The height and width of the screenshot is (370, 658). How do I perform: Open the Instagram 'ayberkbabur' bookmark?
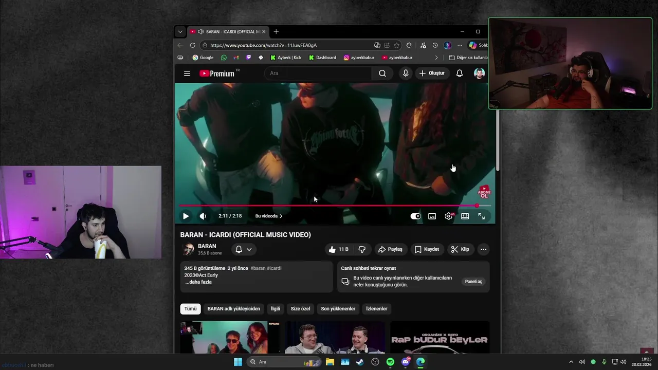pyautogui.click(x=359, y=58)
